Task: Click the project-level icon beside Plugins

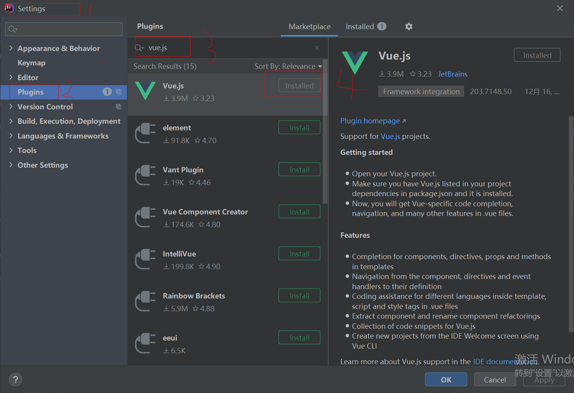Action: [119, 92]
